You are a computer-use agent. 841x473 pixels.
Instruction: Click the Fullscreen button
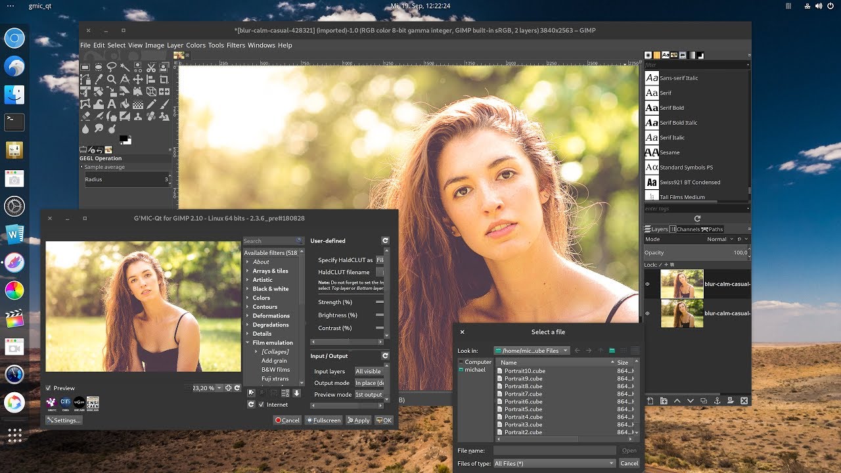[323, 420]
